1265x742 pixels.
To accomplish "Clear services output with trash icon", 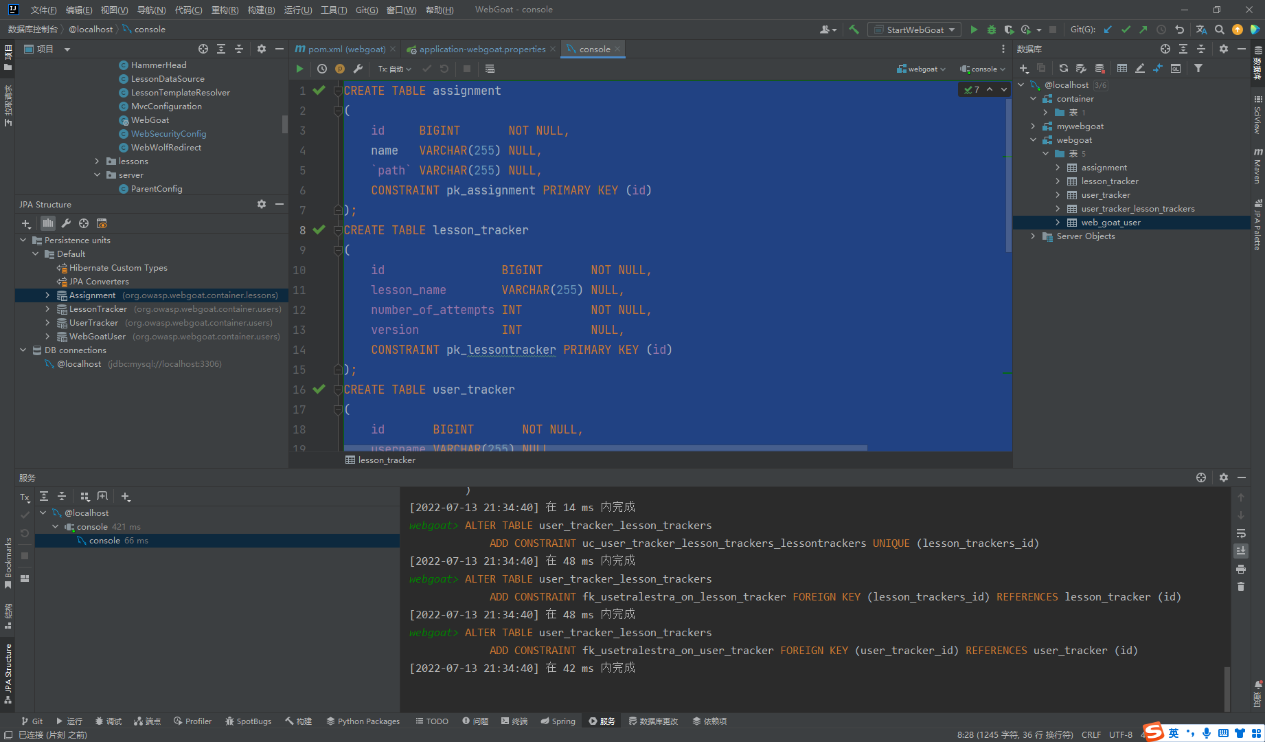I will tap(1241, 587).
